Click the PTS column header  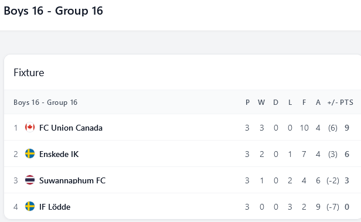click(346, 103)
